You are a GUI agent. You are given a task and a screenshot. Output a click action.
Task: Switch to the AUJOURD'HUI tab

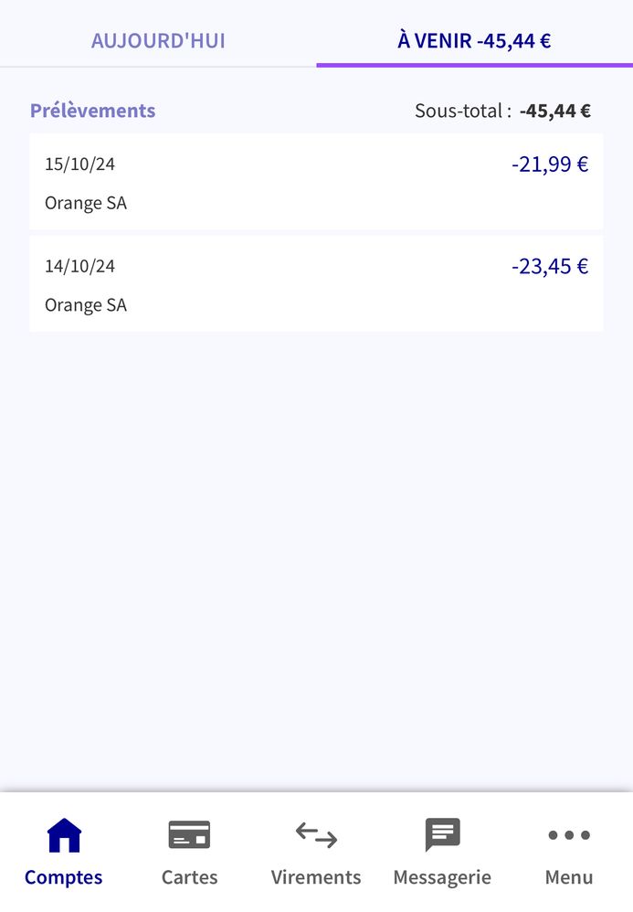coord(158,41)
